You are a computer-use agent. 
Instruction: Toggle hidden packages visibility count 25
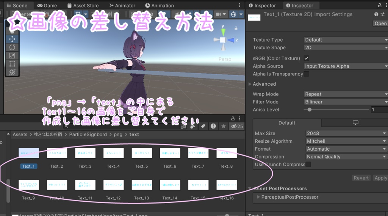237,126
